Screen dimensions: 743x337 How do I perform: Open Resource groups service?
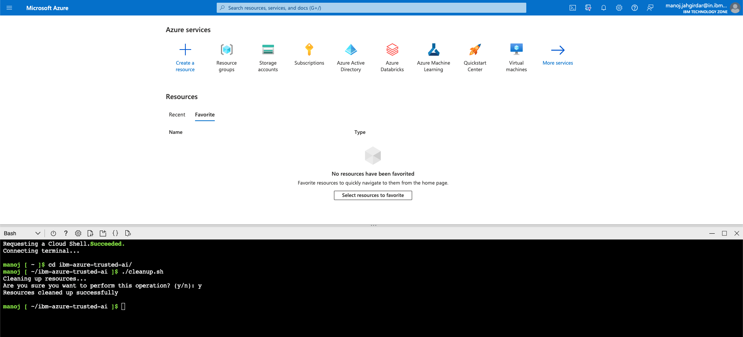tap(227, 58)
